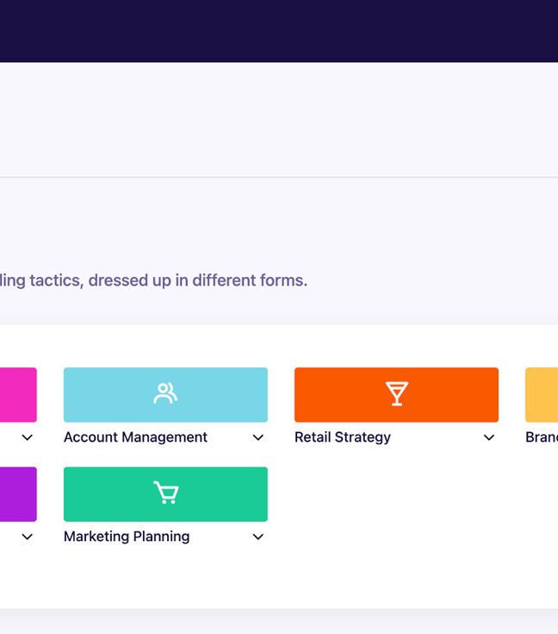Expand the Retail Strategy chevron

tap(489, 437)
